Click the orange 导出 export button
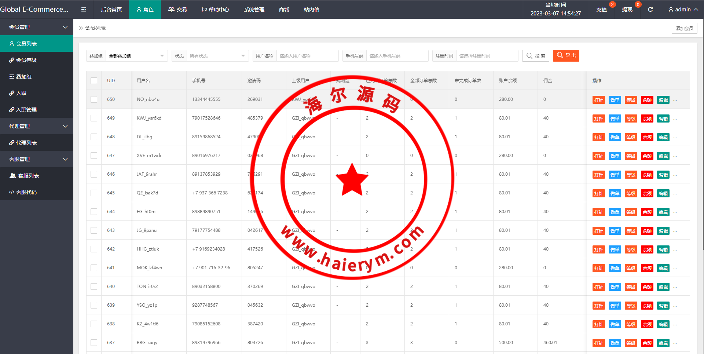The image size is (704, 354). click(566, 55)
